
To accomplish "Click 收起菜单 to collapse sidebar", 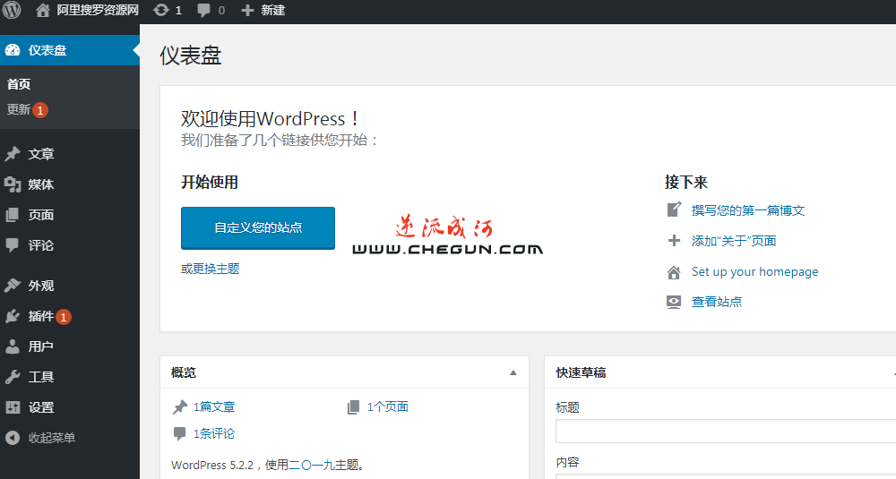I will click(52, 438).
